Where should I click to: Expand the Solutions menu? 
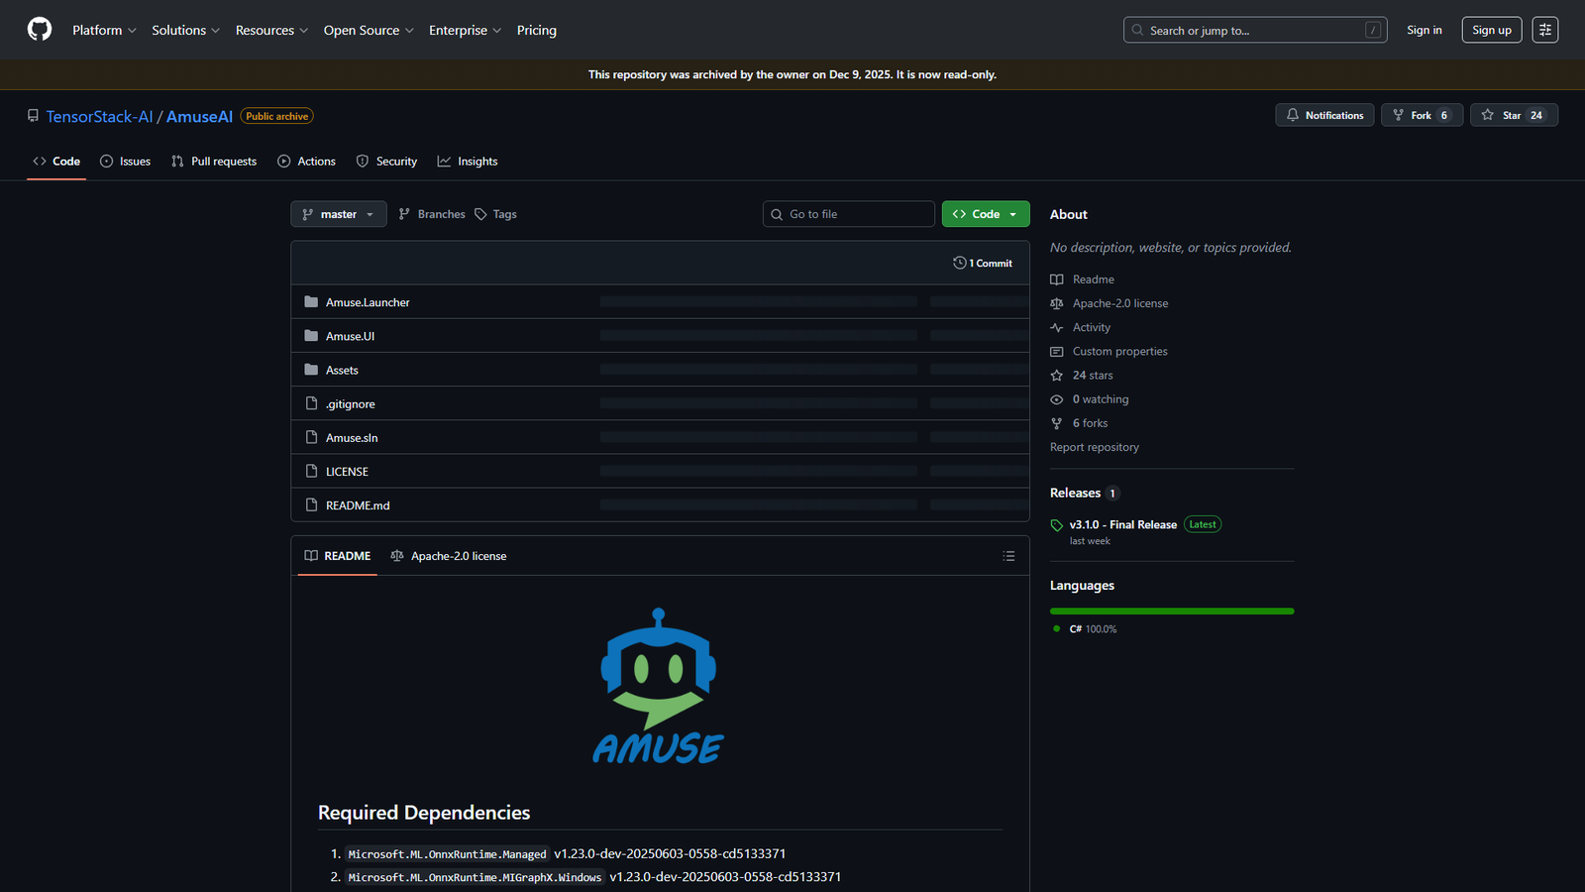coord(185,31)
